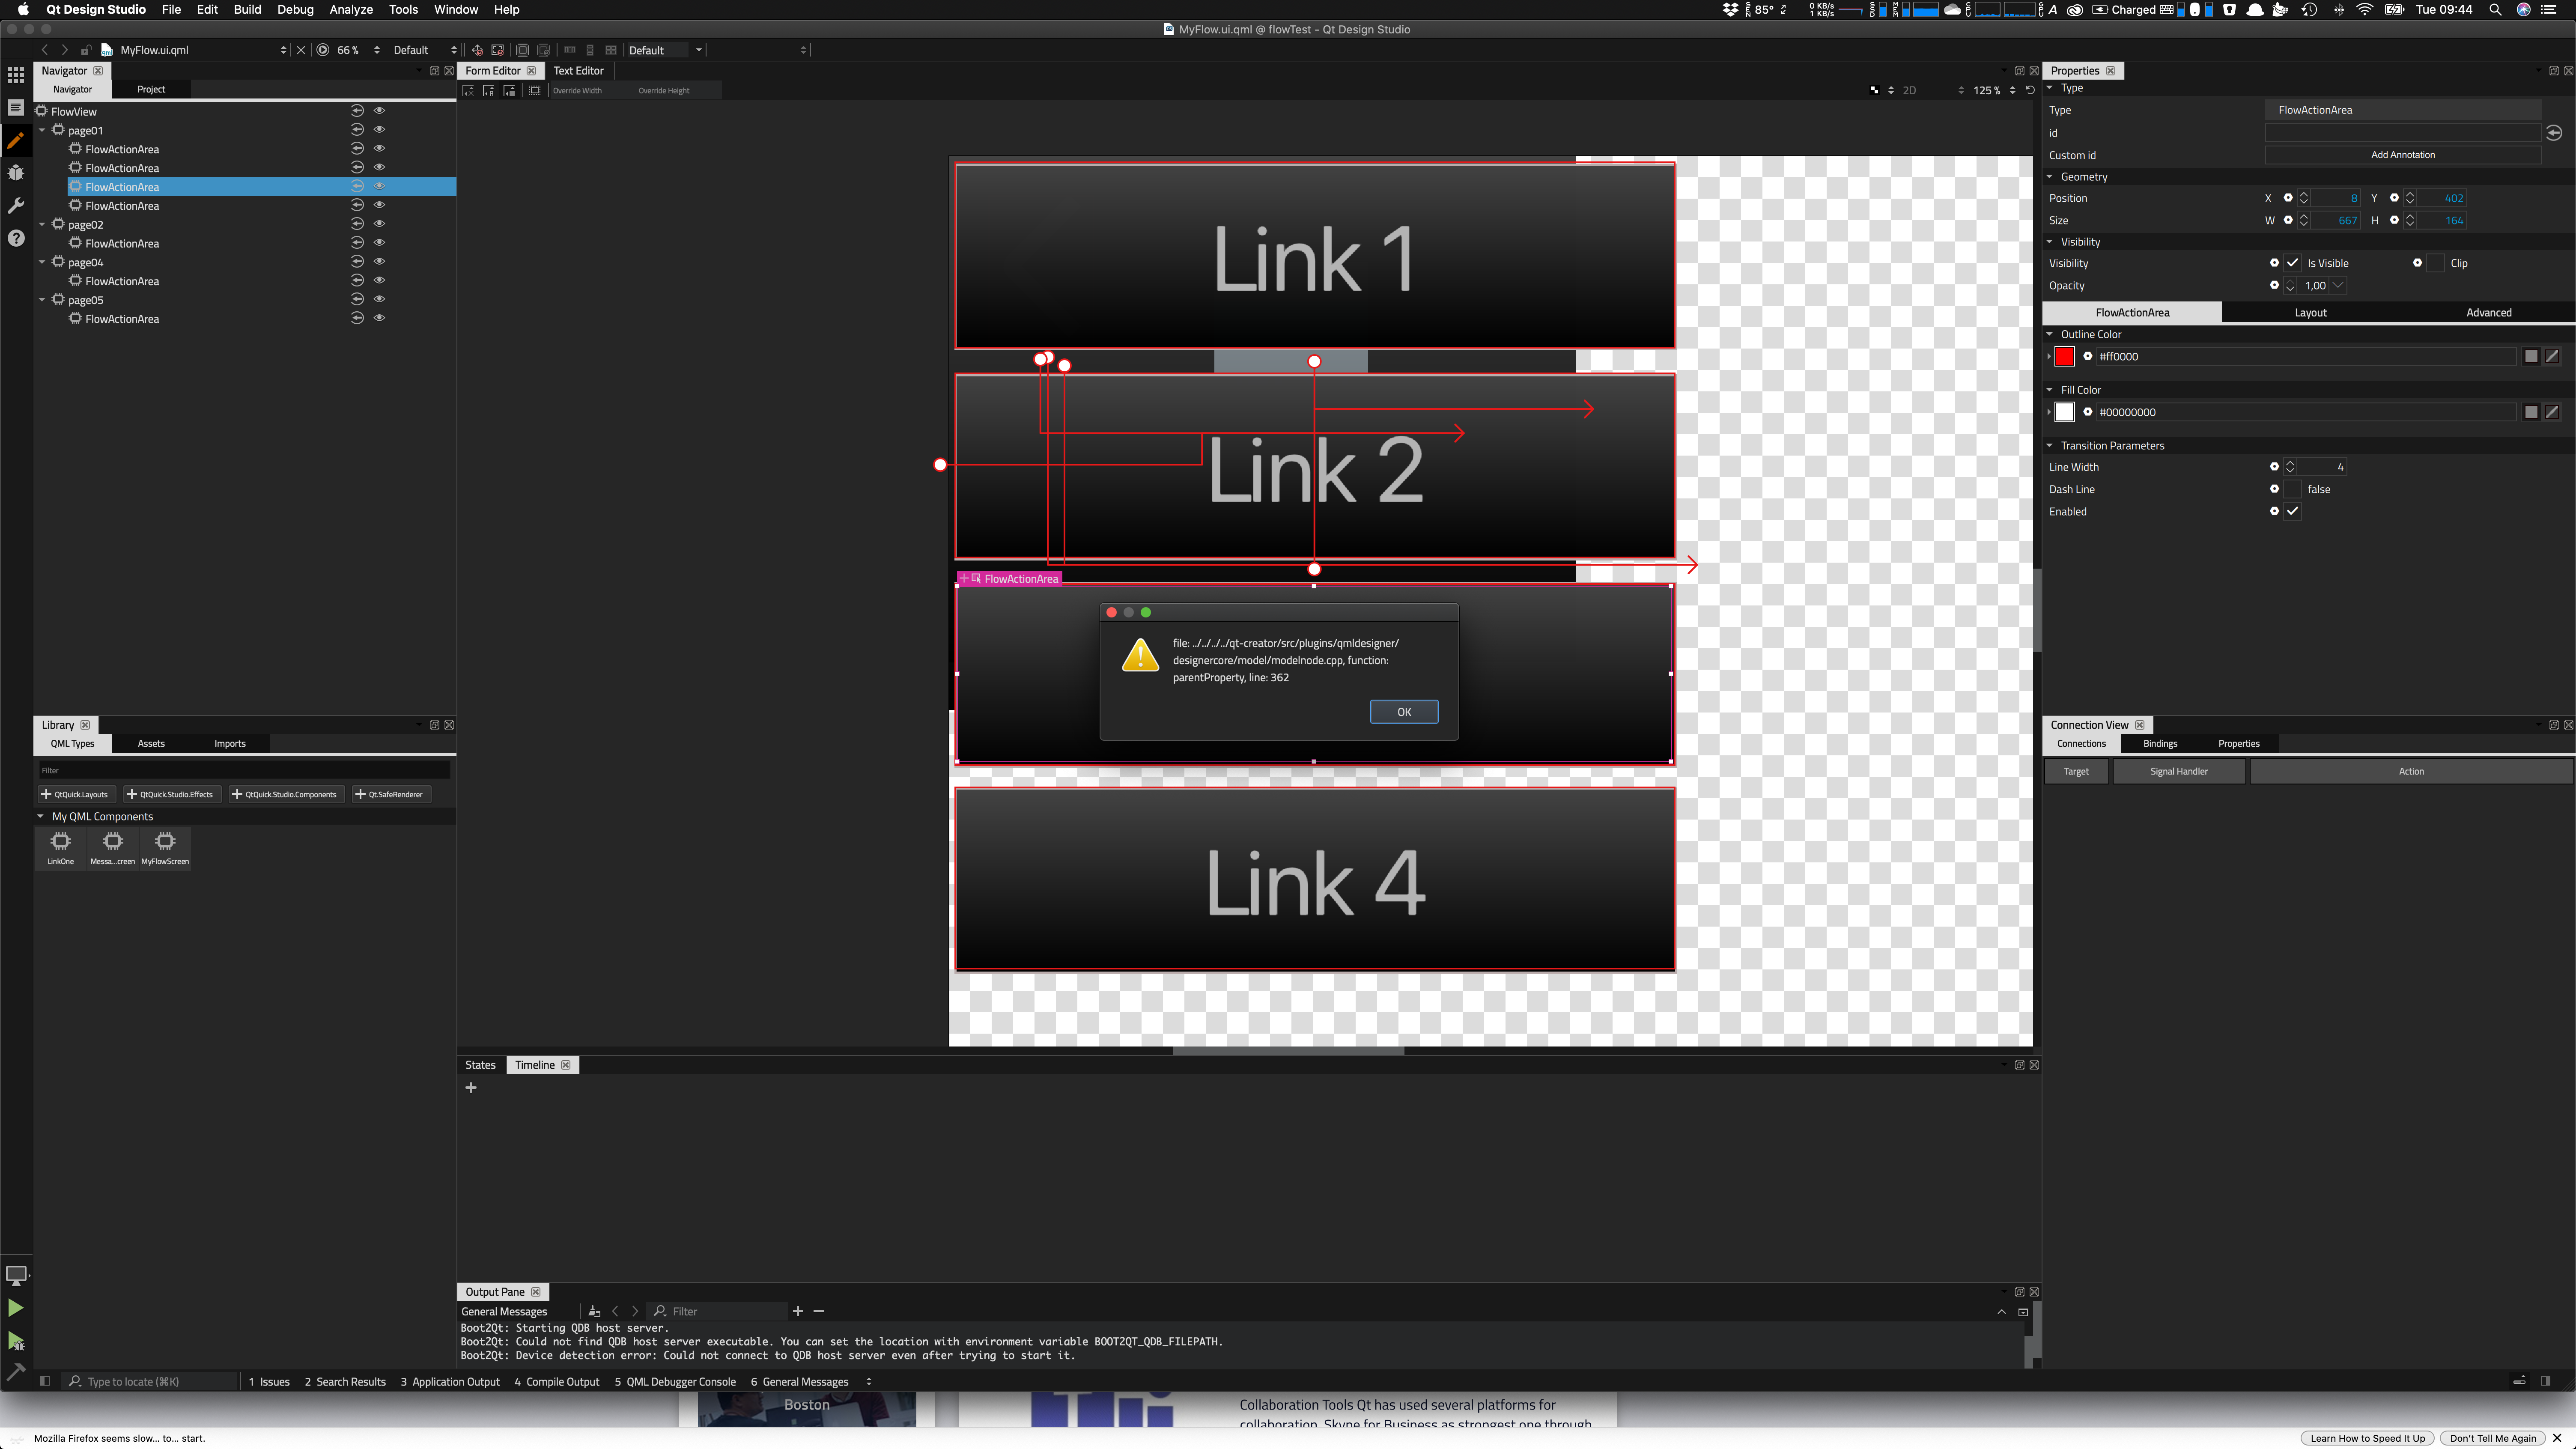2576x1449 pixels.
Task: Open the Welcome mode grid icon
Action: tap(16, 75)
